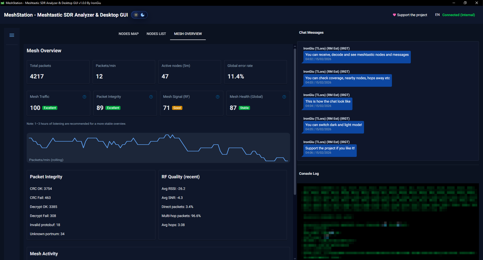The height and width of the screenshot is (260, 483).
Task: Click the Total packets value 4217
Action: point(37,76)
